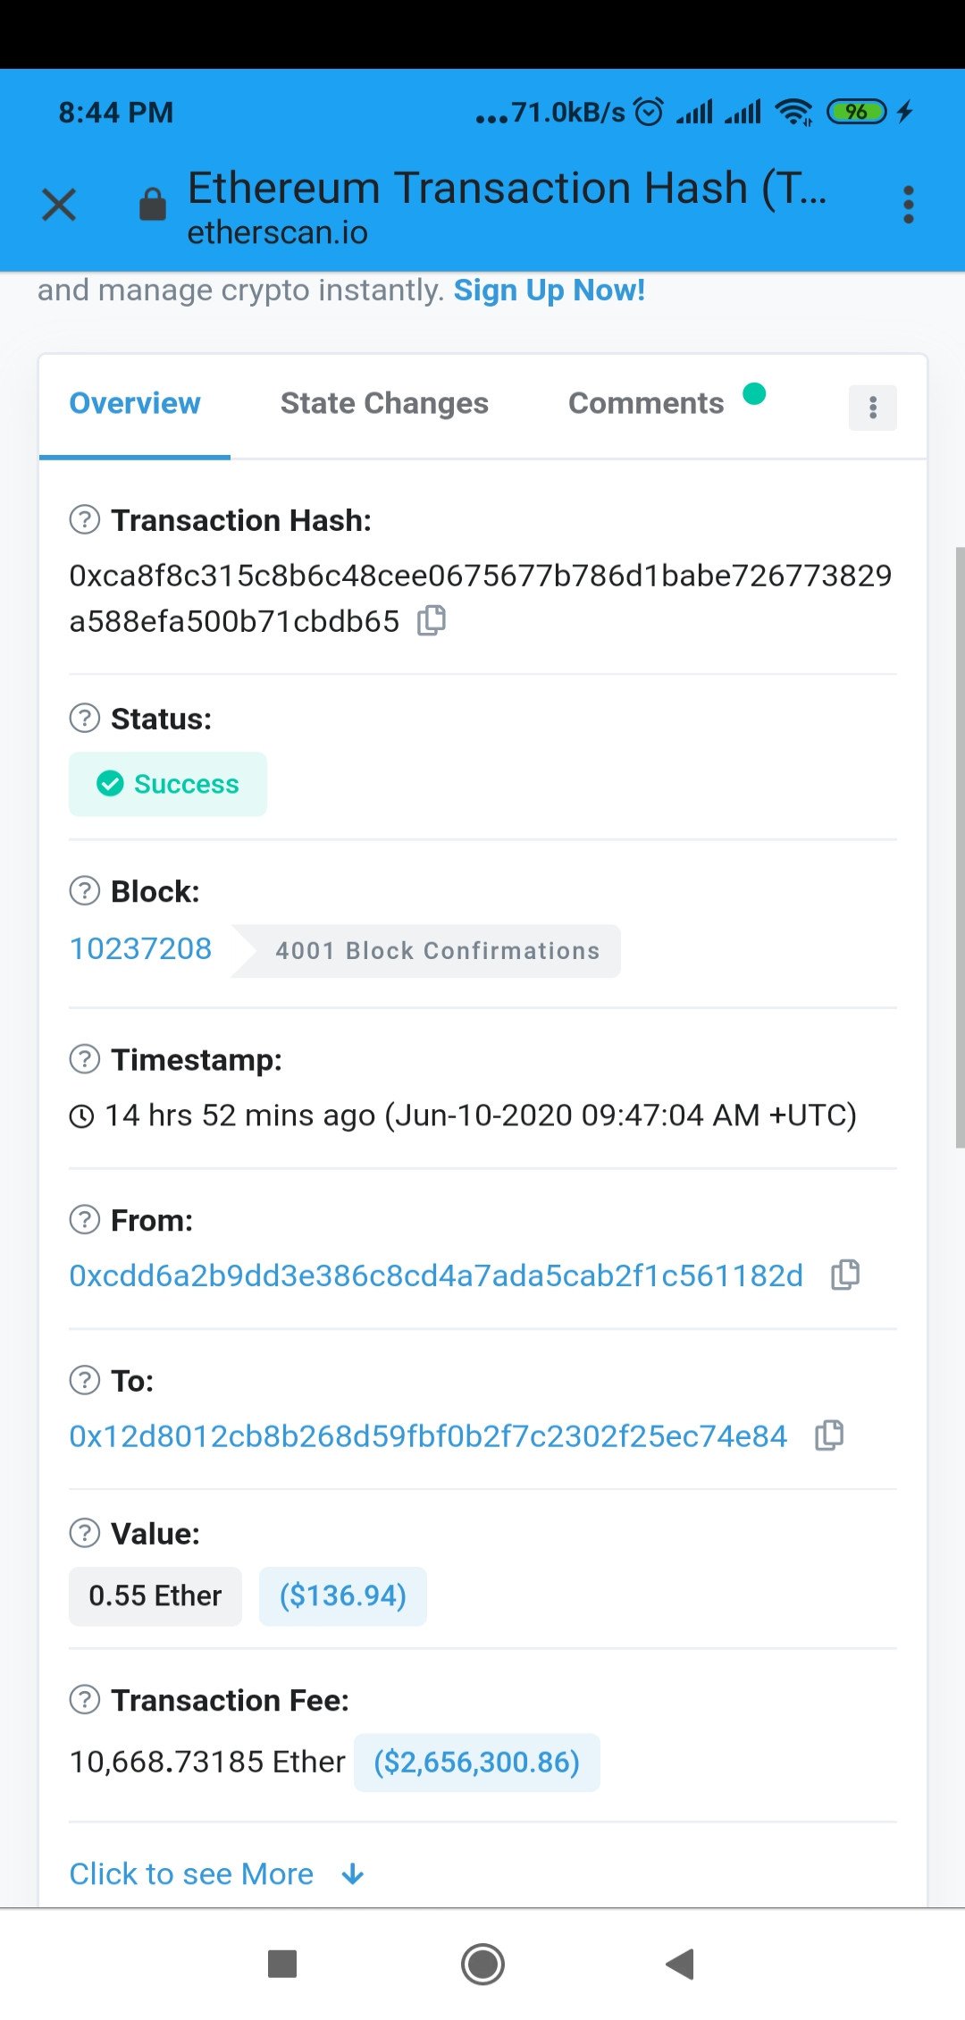Click the help icon beside Transaction Hash

[85, 520]
